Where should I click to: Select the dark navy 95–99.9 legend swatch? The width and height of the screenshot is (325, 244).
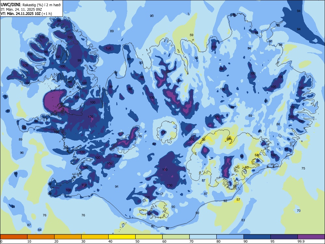point(284,237)
